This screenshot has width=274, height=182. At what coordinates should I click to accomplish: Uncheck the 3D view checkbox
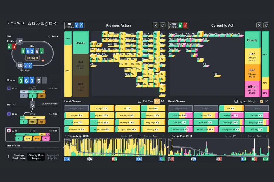click(261, 101)
